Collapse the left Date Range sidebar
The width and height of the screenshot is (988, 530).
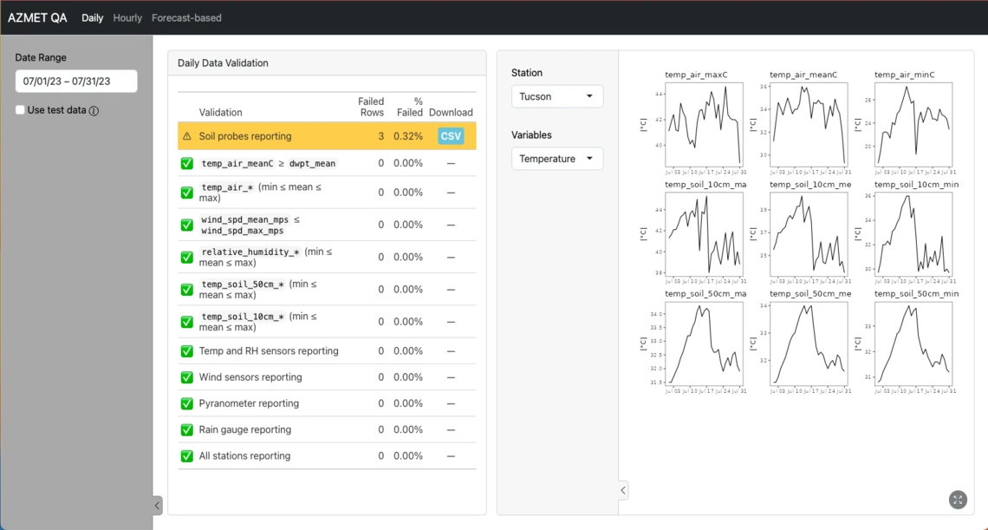(x=158, y=506)
